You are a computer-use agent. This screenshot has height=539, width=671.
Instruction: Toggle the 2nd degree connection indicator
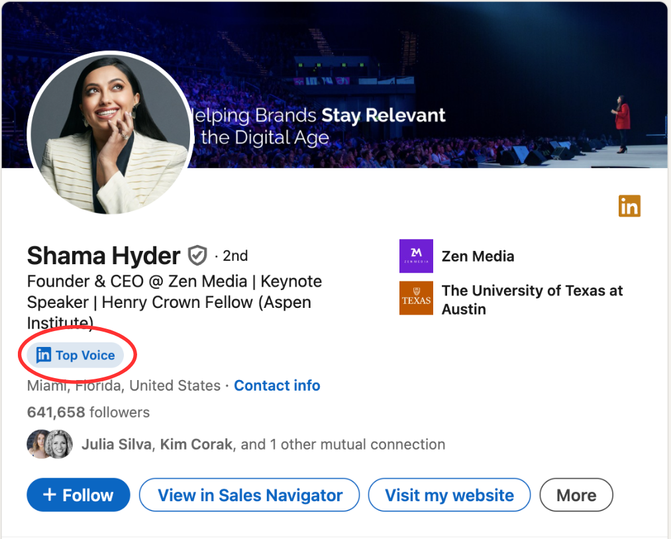click(234, 256)
